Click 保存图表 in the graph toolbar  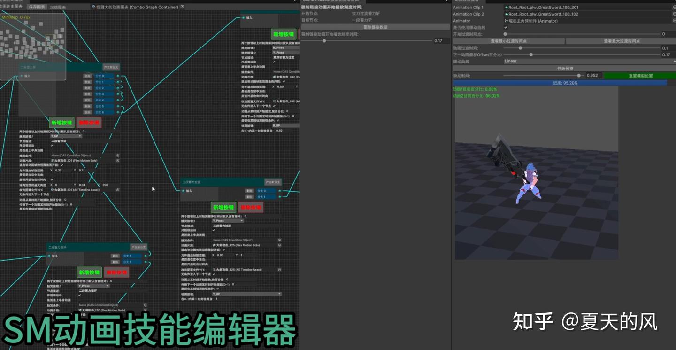click(x=37, y=7)
